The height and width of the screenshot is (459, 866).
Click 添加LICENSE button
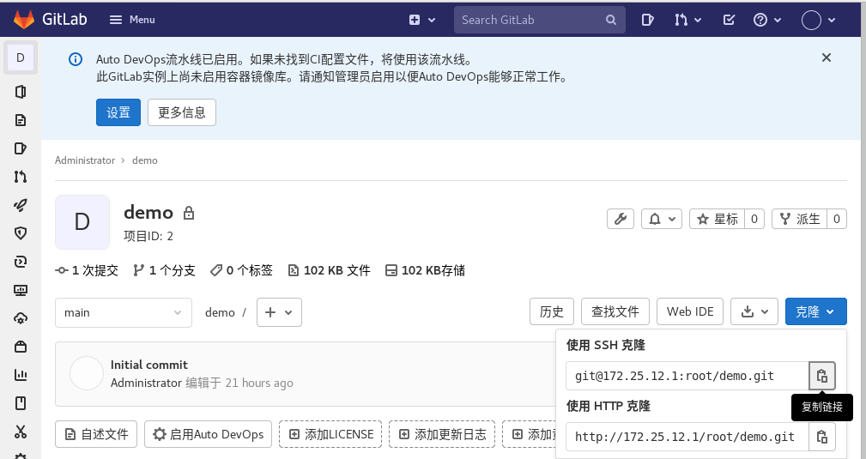point(330,434)
